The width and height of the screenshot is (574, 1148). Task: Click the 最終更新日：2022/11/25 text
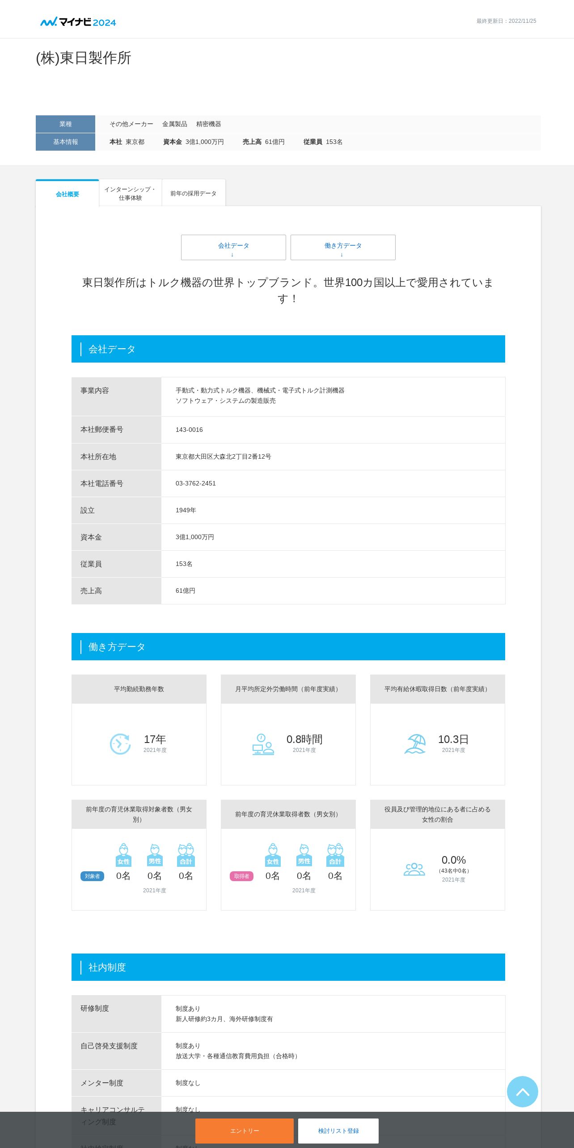pyautogui.click(x=506, y=21)
